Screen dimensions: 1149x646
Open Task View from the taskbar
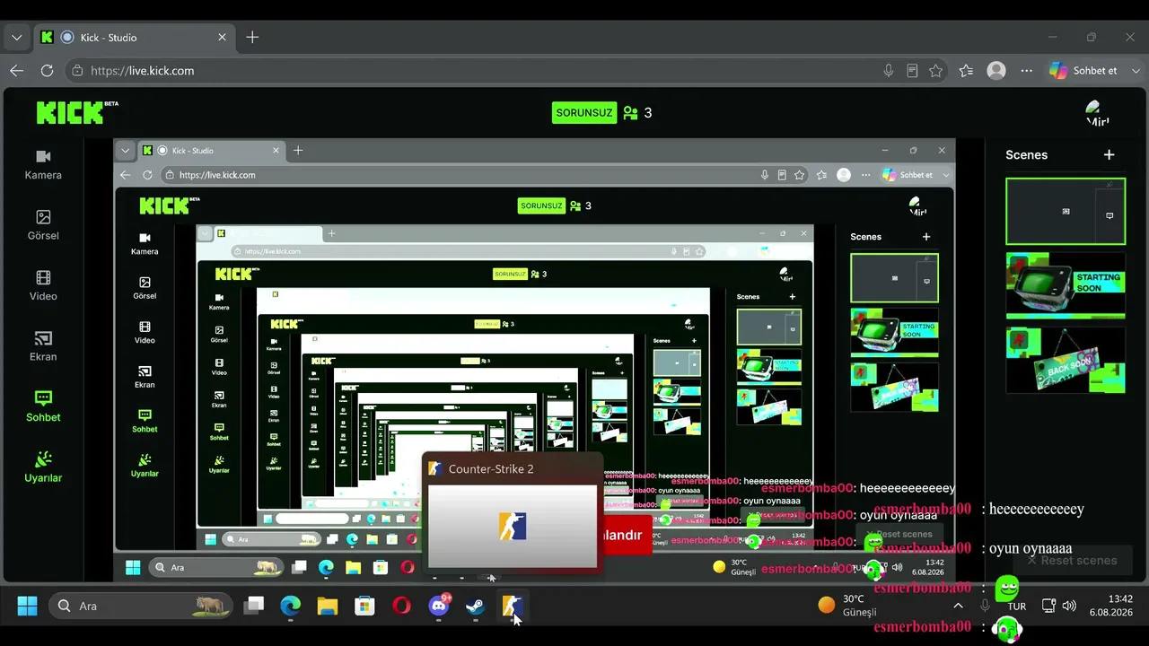coord(255,606)
